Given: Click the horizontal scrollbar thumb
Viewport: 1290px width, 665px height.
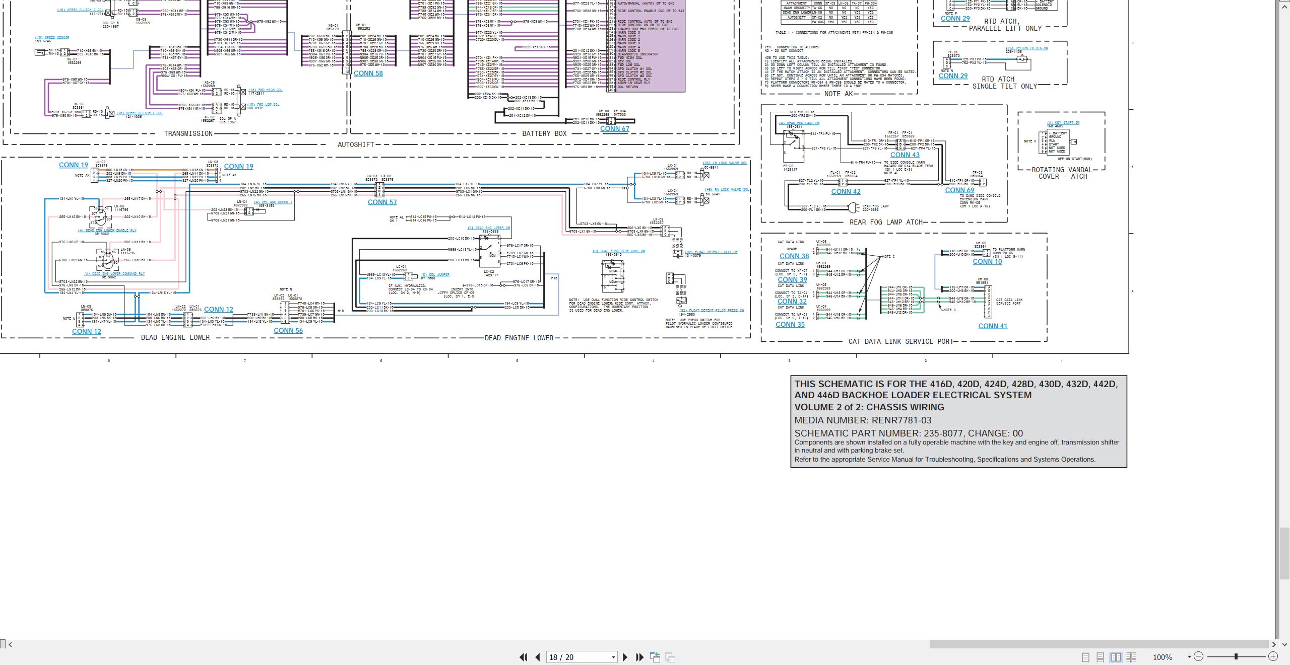Looking at the screenshot, I should click(x=1099, y=644).
